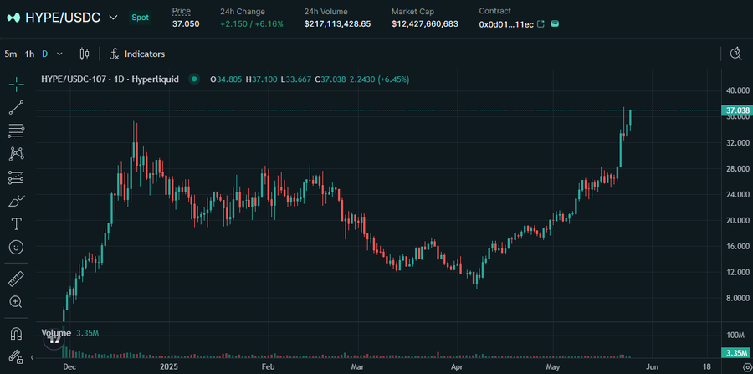Click the Spot market badge

pos(141,18)
